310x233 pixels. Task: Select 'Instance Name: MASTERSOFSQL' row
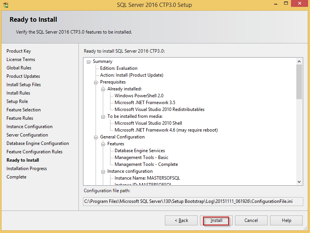[x=147, y=178]
